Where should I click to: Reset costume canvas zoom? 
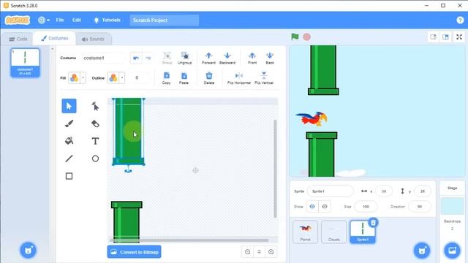(259, 252)
